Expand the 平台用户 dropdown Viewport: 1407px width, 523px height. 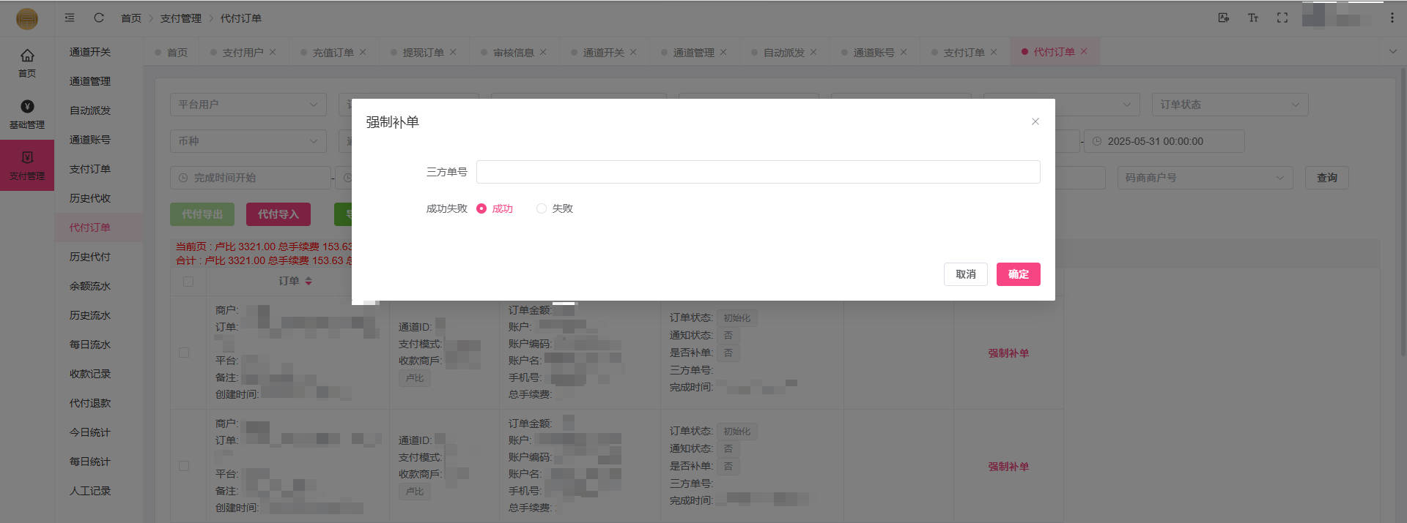click(x=248, y=105)
